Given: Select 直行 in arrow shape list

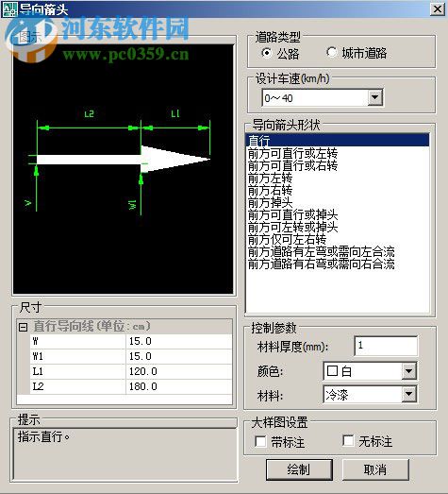Looking at the screenshot, I should (x=338, y=140).
